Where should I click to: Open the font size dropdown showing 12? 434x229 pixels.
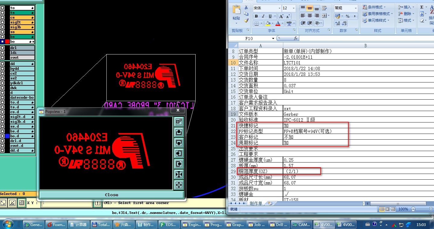point(294,8)
